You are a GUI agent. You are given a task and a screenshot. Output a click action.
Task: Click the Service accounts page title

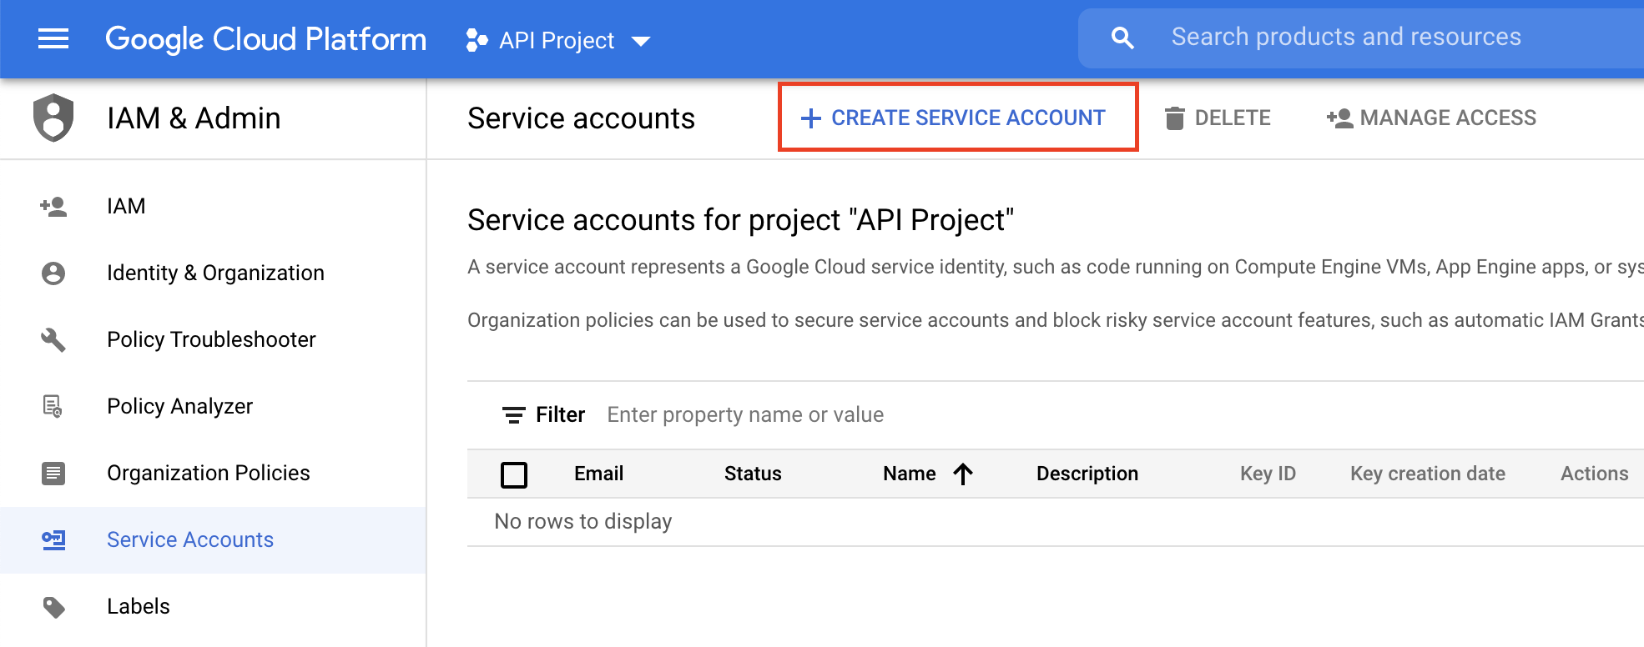point(581,118)
